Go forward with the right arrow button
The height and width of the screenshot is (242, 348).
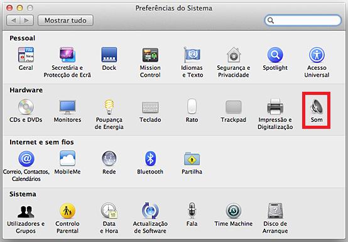click(27, 20)
